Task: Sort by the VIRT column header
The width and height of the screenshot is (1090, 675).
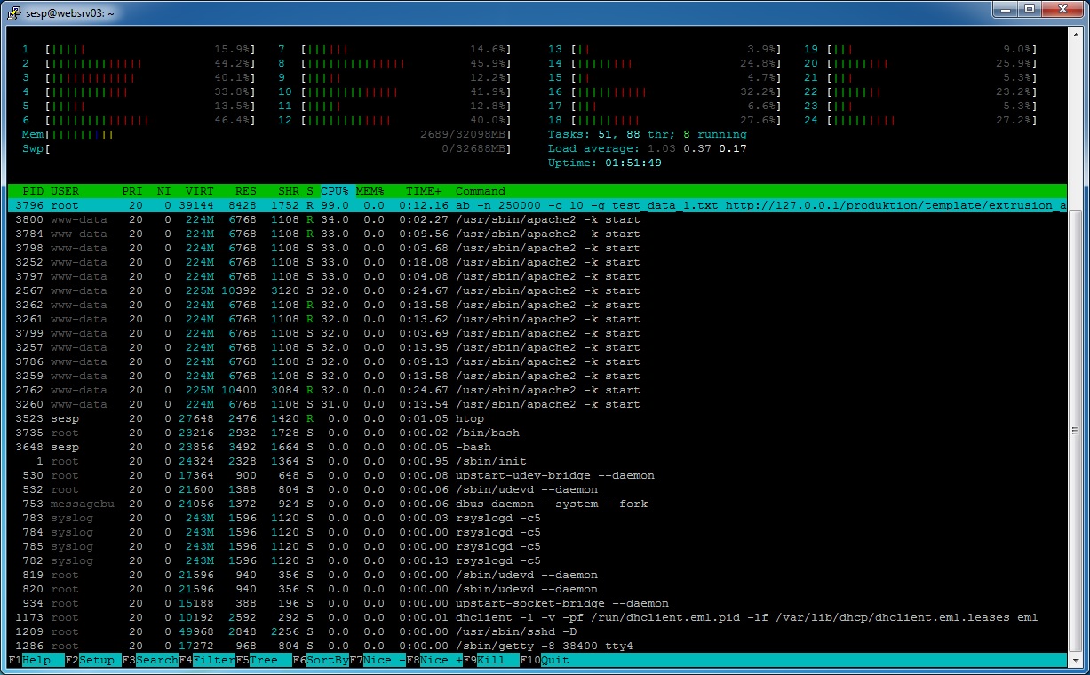Action: [x=200, y=191]
